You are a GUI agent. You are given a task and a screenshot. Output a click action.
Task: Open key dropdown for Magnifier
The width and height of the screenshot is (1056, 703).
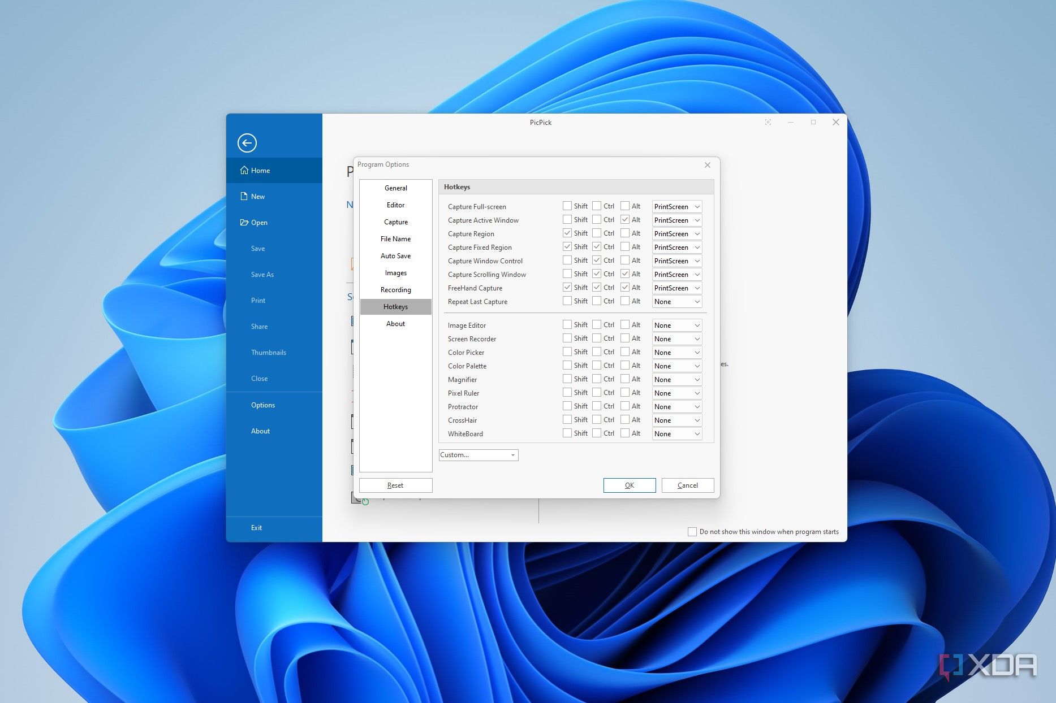(x=677, y=380)
